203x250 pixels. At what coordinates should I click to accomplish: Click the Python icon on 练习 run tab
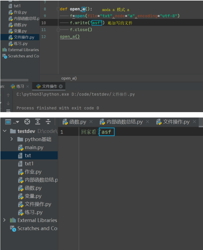[x=13, y=86]
